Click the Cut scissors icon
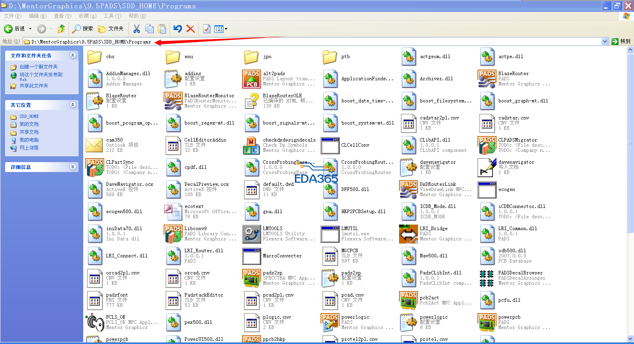 tap(137, 28)
